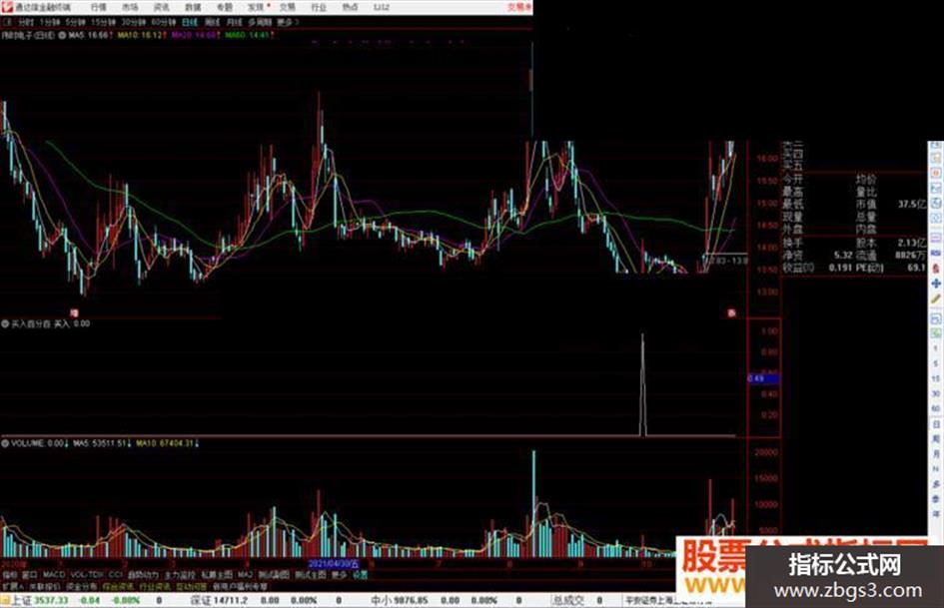The image size is (944, 608).
Task: Click red marker at main chart bottom-right
Action: [x=731, y=313]
